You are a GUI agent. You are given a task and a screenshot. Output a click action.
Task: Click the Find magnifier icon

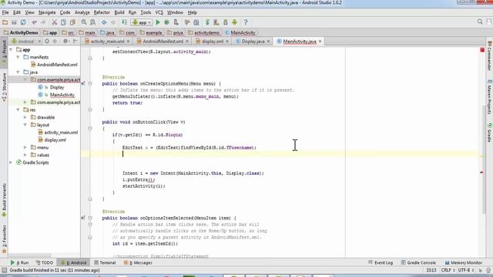pyautogui.click(x=84, y=22)
